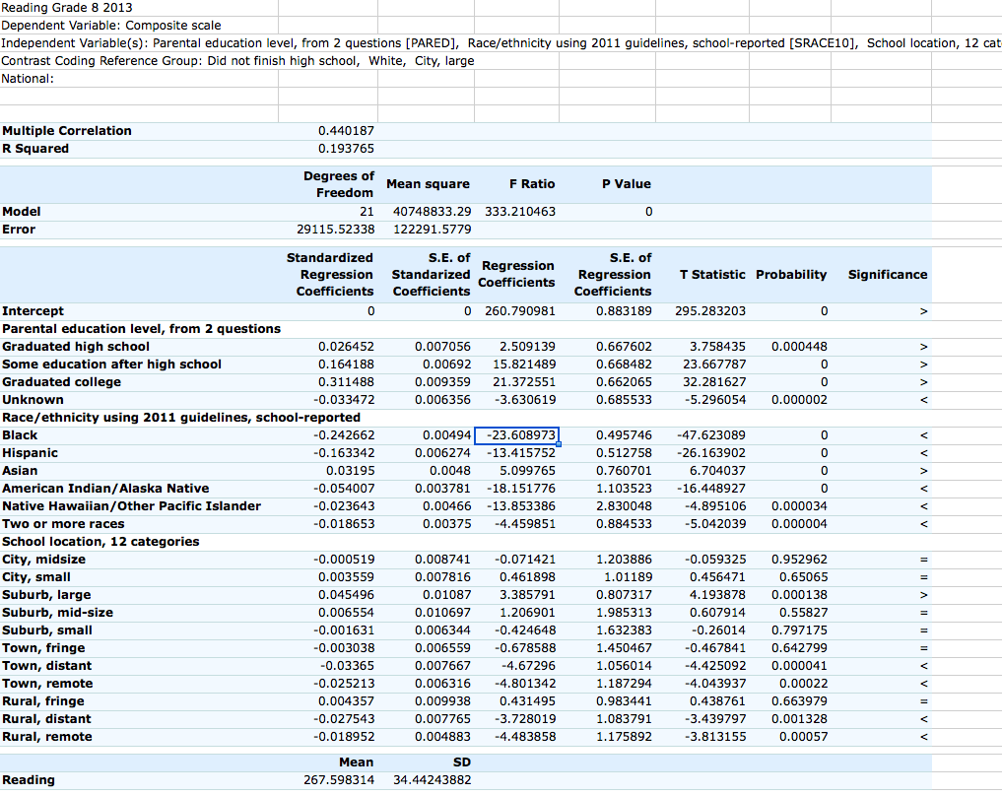Click the 'City, small' row label
The width and height of the screenshot is (1002, 795).
[x=36, y=577]
